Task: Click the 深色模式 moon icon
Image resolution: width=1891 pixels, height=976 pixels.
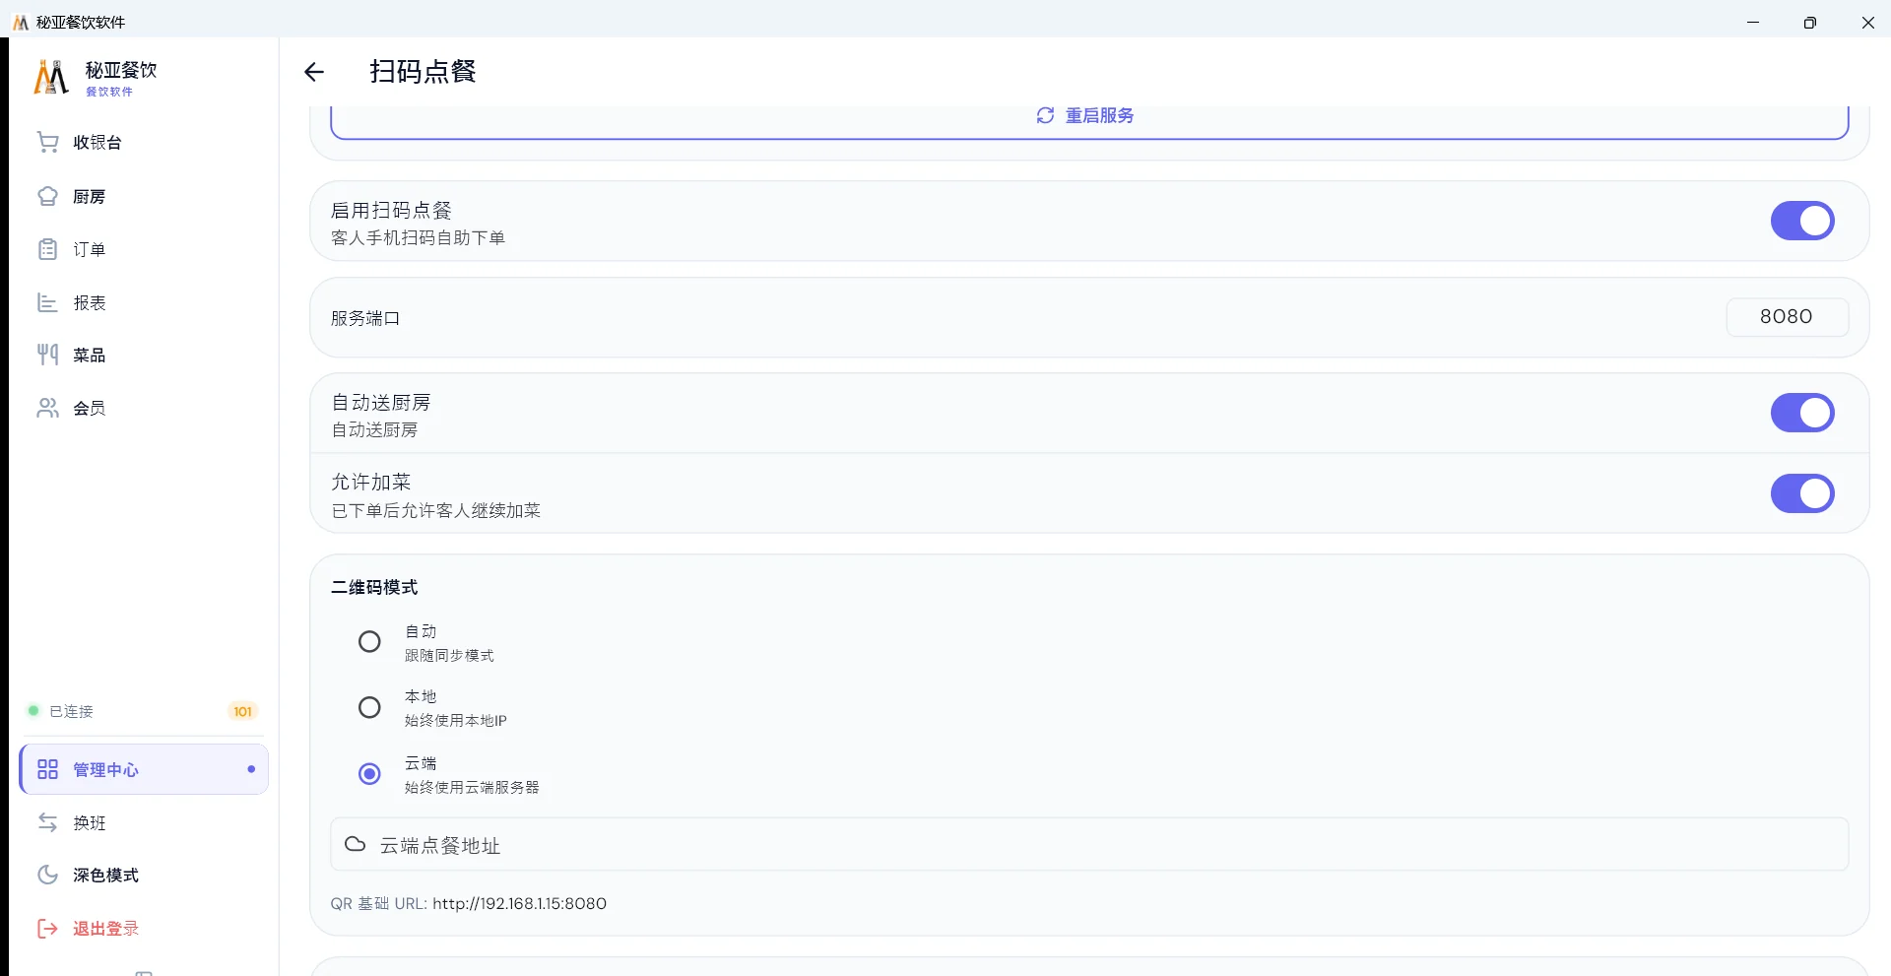Action: tap(47, 875)
